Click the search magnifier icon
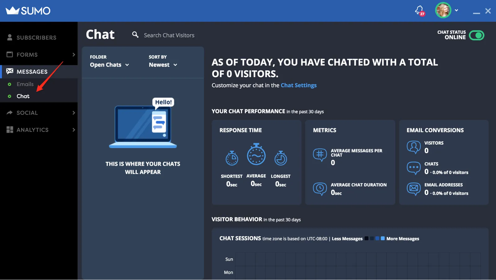Image resolution: width=496 pixels, height=280 pixels. click(135, 35)
